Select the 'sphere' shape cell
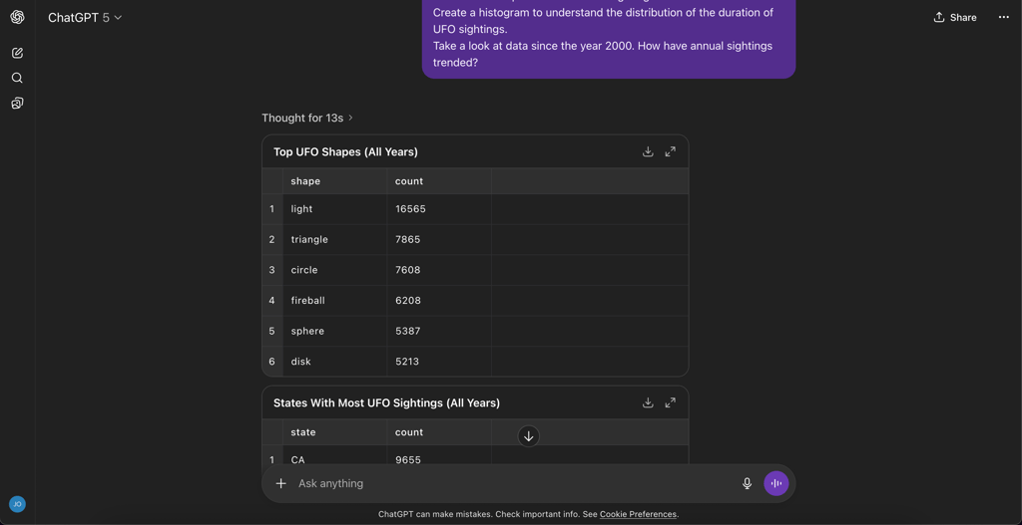Image resolution: width=1022 pixels, height=525 pixels. click(335, 331)
